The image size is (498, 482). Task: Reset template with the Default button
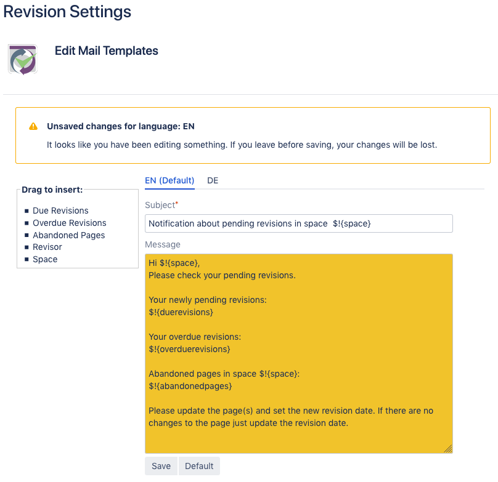pos(199,466)
